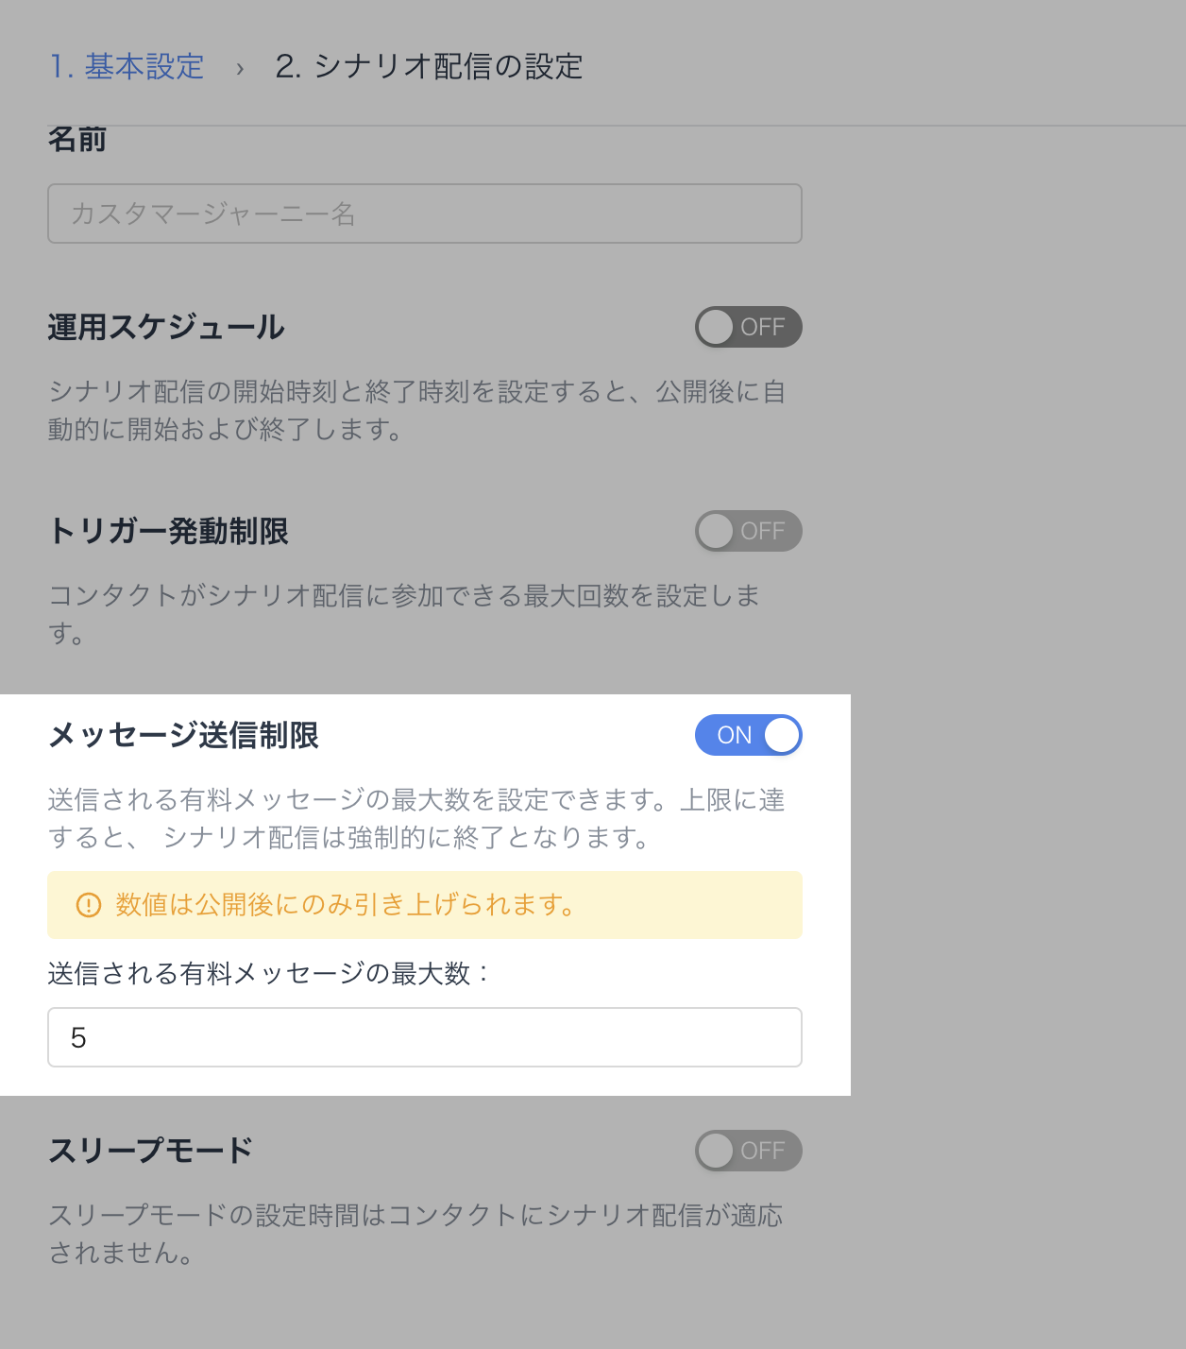
Task: Click the 名前 field label
Action: pyautogui.click(x=77, y=140)
